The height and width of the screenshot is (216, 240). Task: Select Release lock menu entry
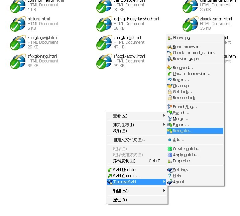[195, 98]
